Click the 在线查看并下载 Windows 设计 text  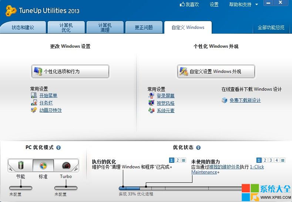coord(252,89)
